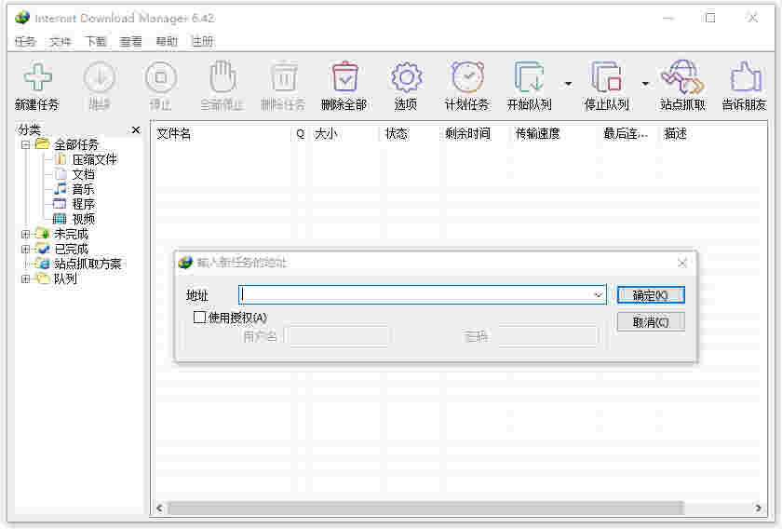Select the 视频 category
This screenshot has width=782, height=529.
pos(83,219)
